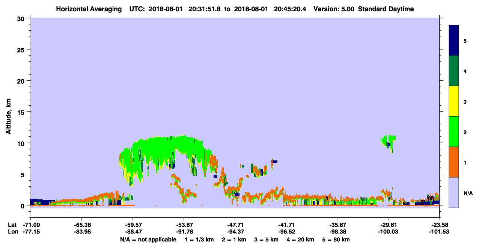Screen dimensions: 488x250
Task: Click the 'Standard Daytime' label
Action: (x=386, y=9)
